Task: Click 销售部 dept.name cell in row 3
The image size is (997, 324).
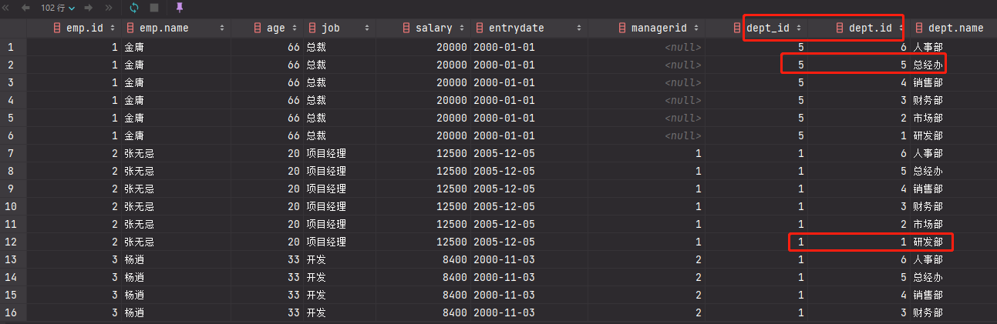Action: click(953, 82)
